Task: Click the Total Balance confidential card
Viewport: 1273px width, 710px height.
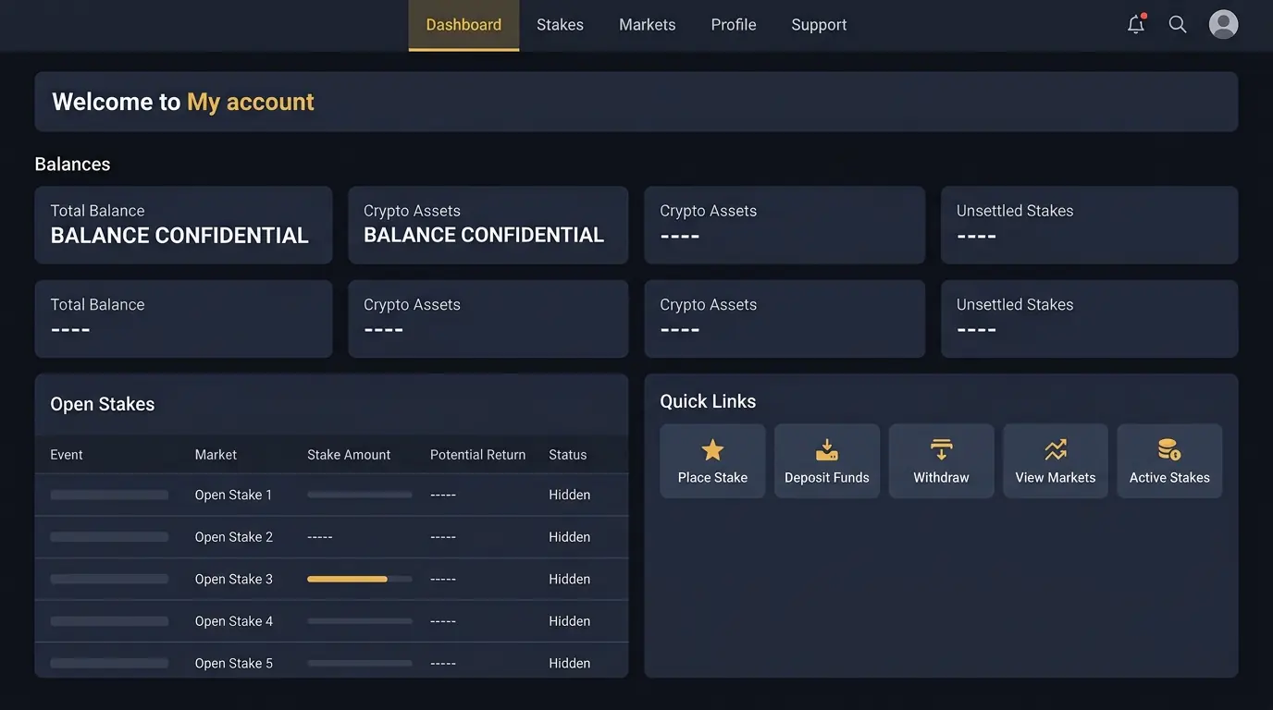Action: tap(183, 225)
